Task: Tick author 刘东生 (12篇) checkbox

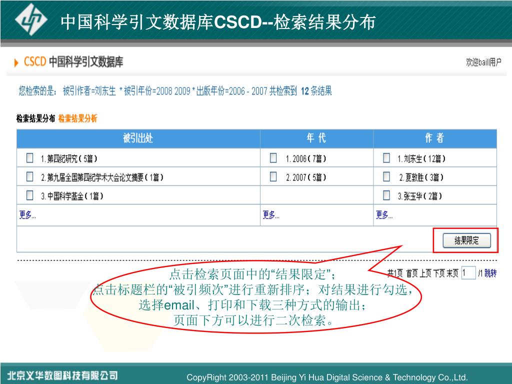Action: [x=386, y=158]
